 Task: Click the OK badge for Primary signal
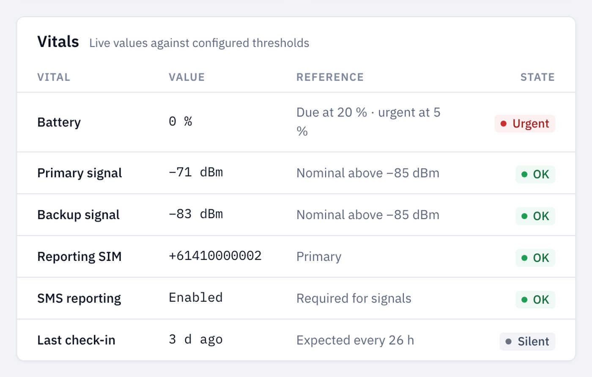[535, 174]
